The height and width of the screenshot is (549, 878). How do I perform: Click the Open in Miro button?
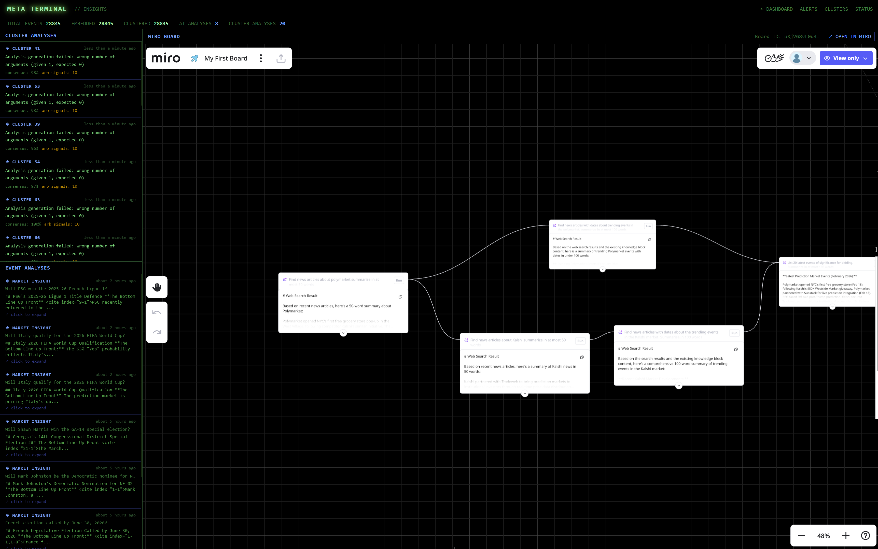[x=850, y=37]
